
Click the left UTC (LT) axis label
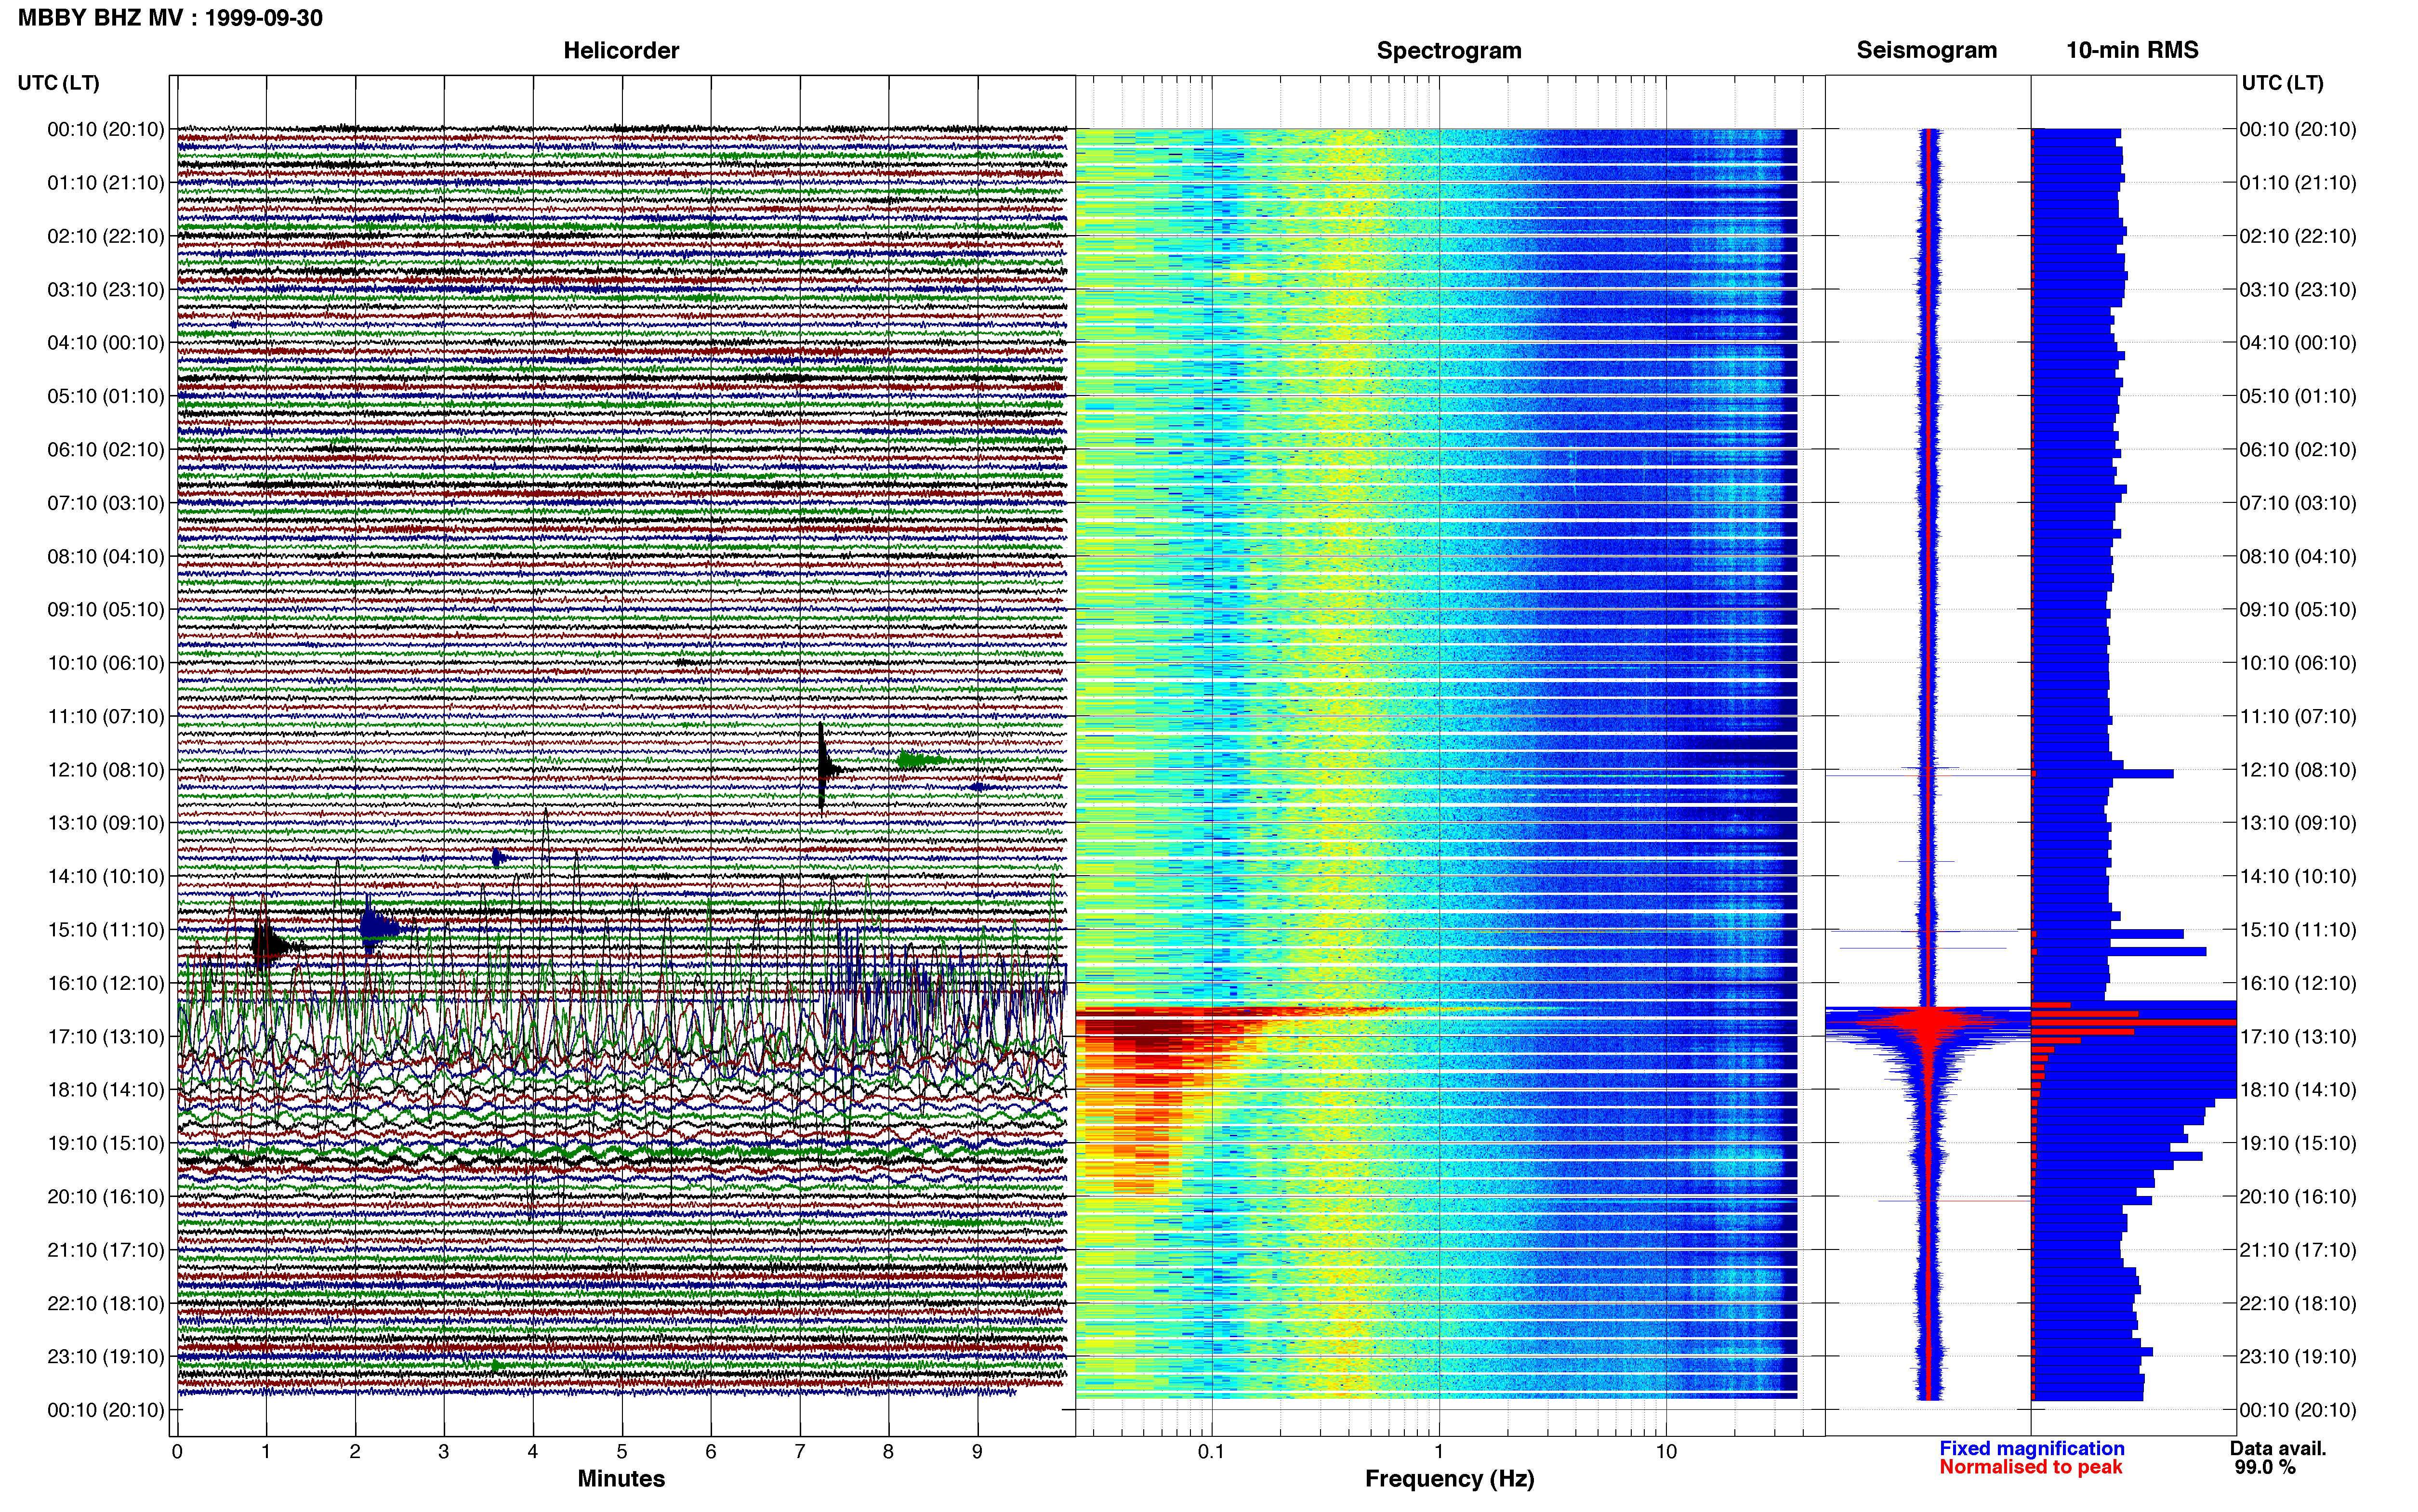(x=58, y=82)
